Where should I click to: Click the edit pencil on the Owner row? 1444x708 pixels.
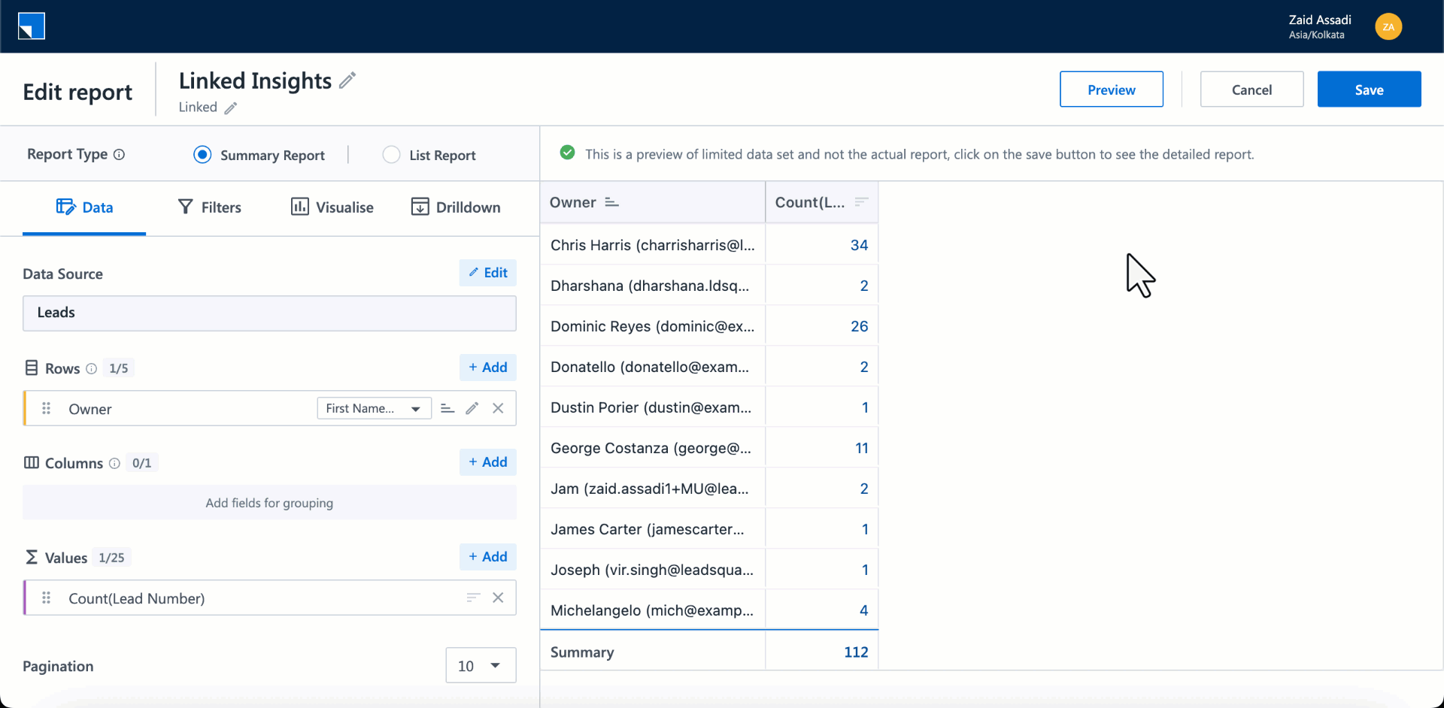point(472,408)
